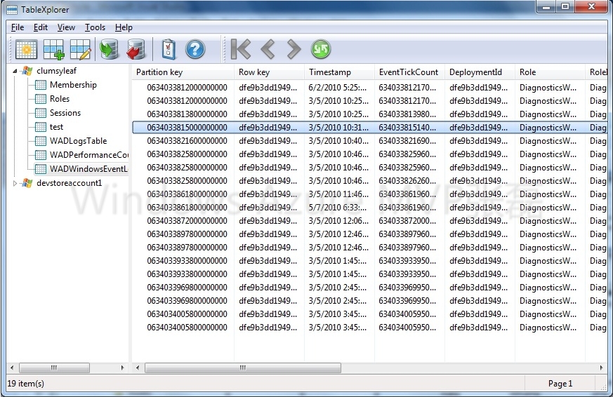Open the View menu
The image size is (613, 397).
pyautogui.click(x=66, y=27)
